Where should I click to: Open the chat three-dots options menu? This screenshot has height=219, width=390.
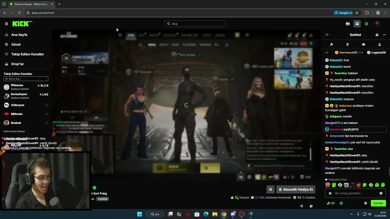point(384,35)
